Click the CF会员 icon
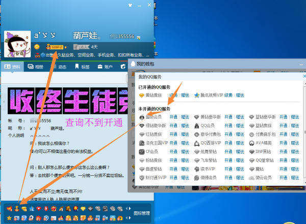Screen dimensions: 306x224 [x=141, y=152]
